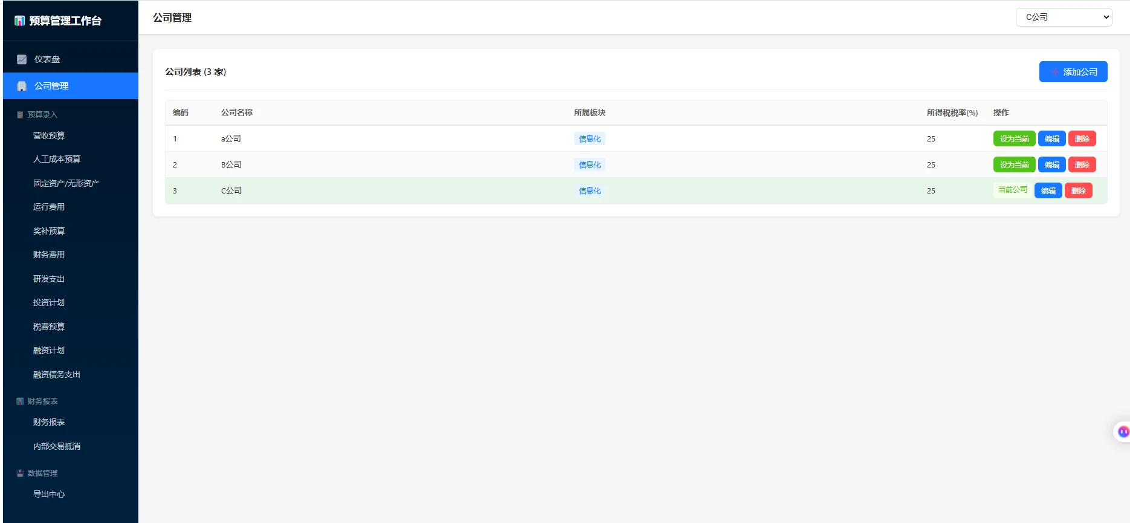Viewport: 1130px width, 523px height.
Task: Click the 所得税税率(%) column header
Action: point(952,112)
